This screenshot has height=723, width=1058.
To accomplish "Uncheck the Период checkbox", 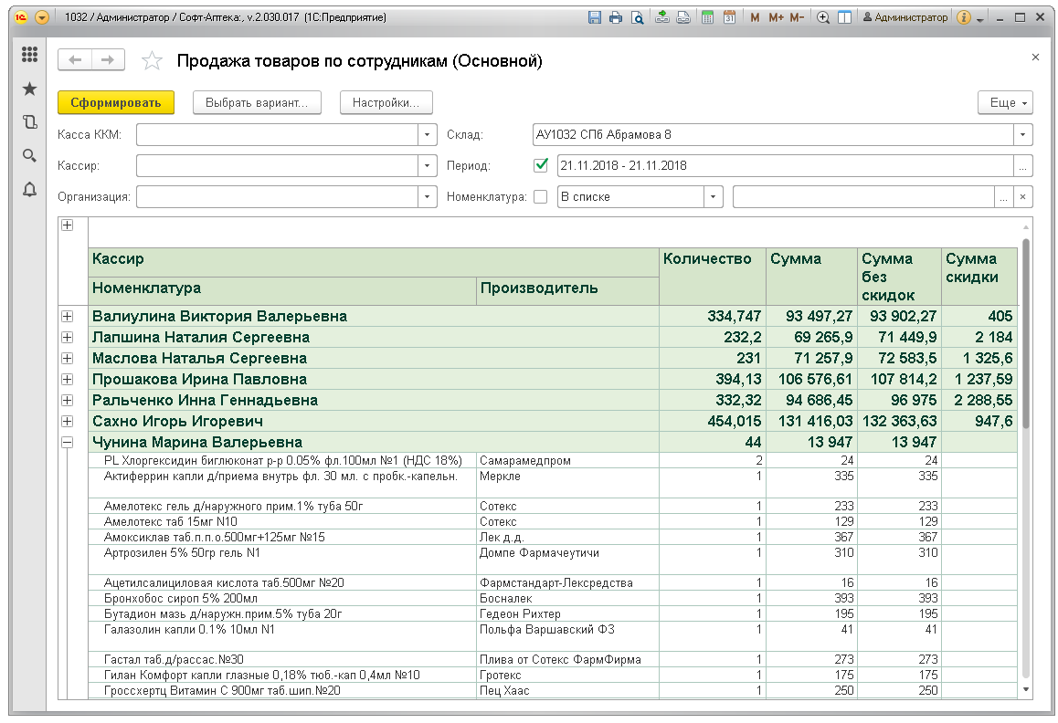I will (x=541, y=165).
